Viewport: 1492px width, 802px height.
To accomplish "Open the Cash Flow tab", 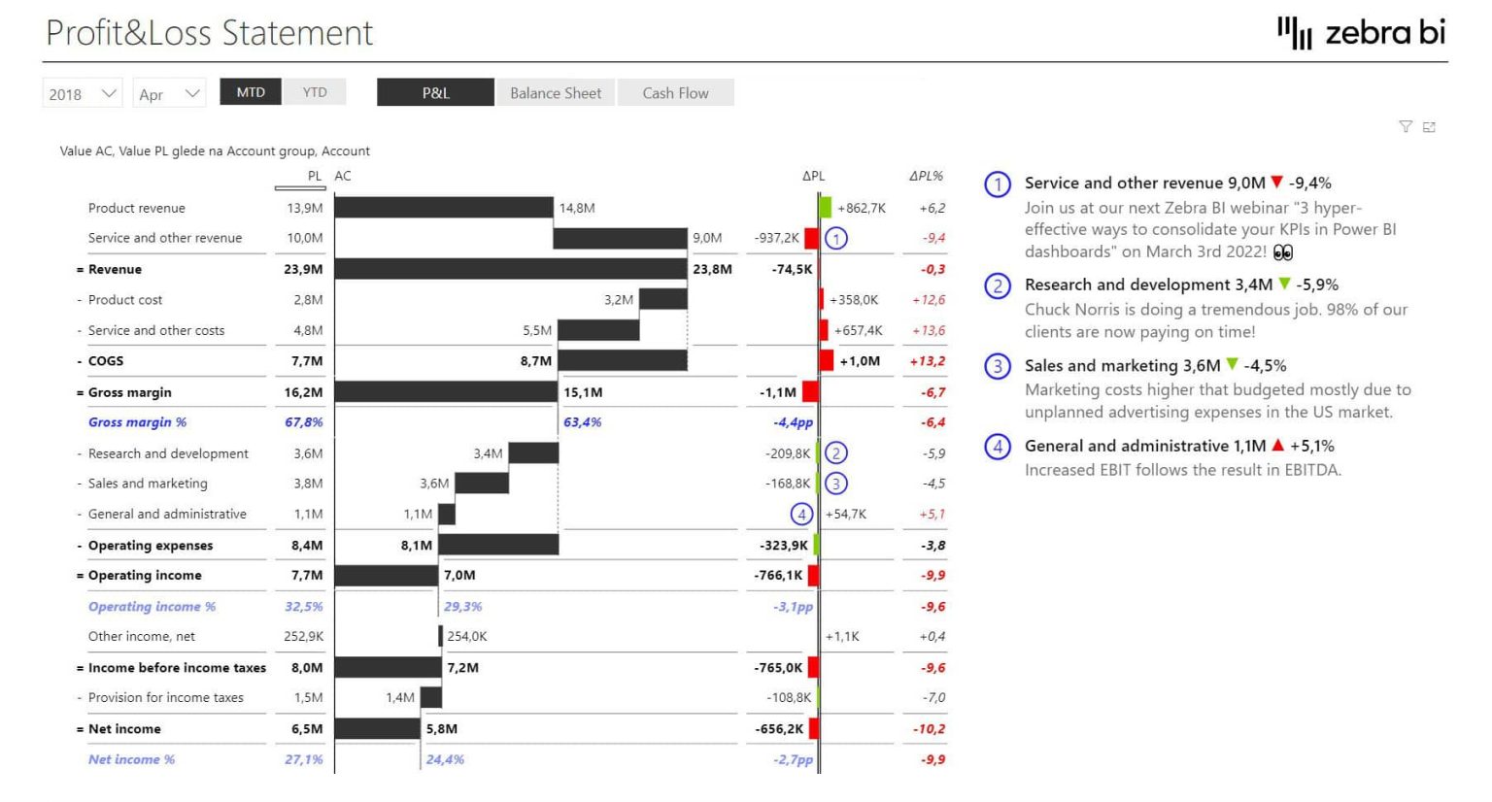I will tap(676, 93).
